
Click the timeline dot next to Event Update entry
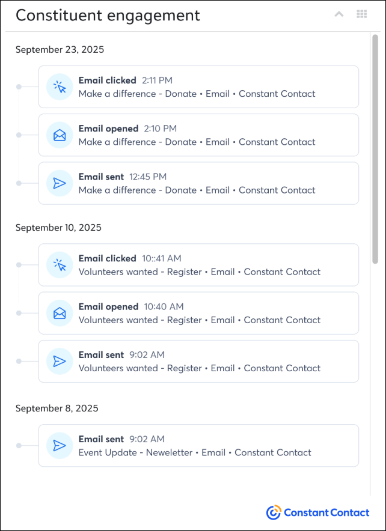click(20, 446)
